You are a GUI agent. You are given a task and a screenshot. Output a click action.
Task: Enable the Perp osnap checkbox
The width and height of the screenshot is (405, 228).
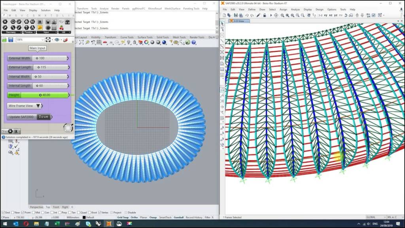(x=60, y=213)
